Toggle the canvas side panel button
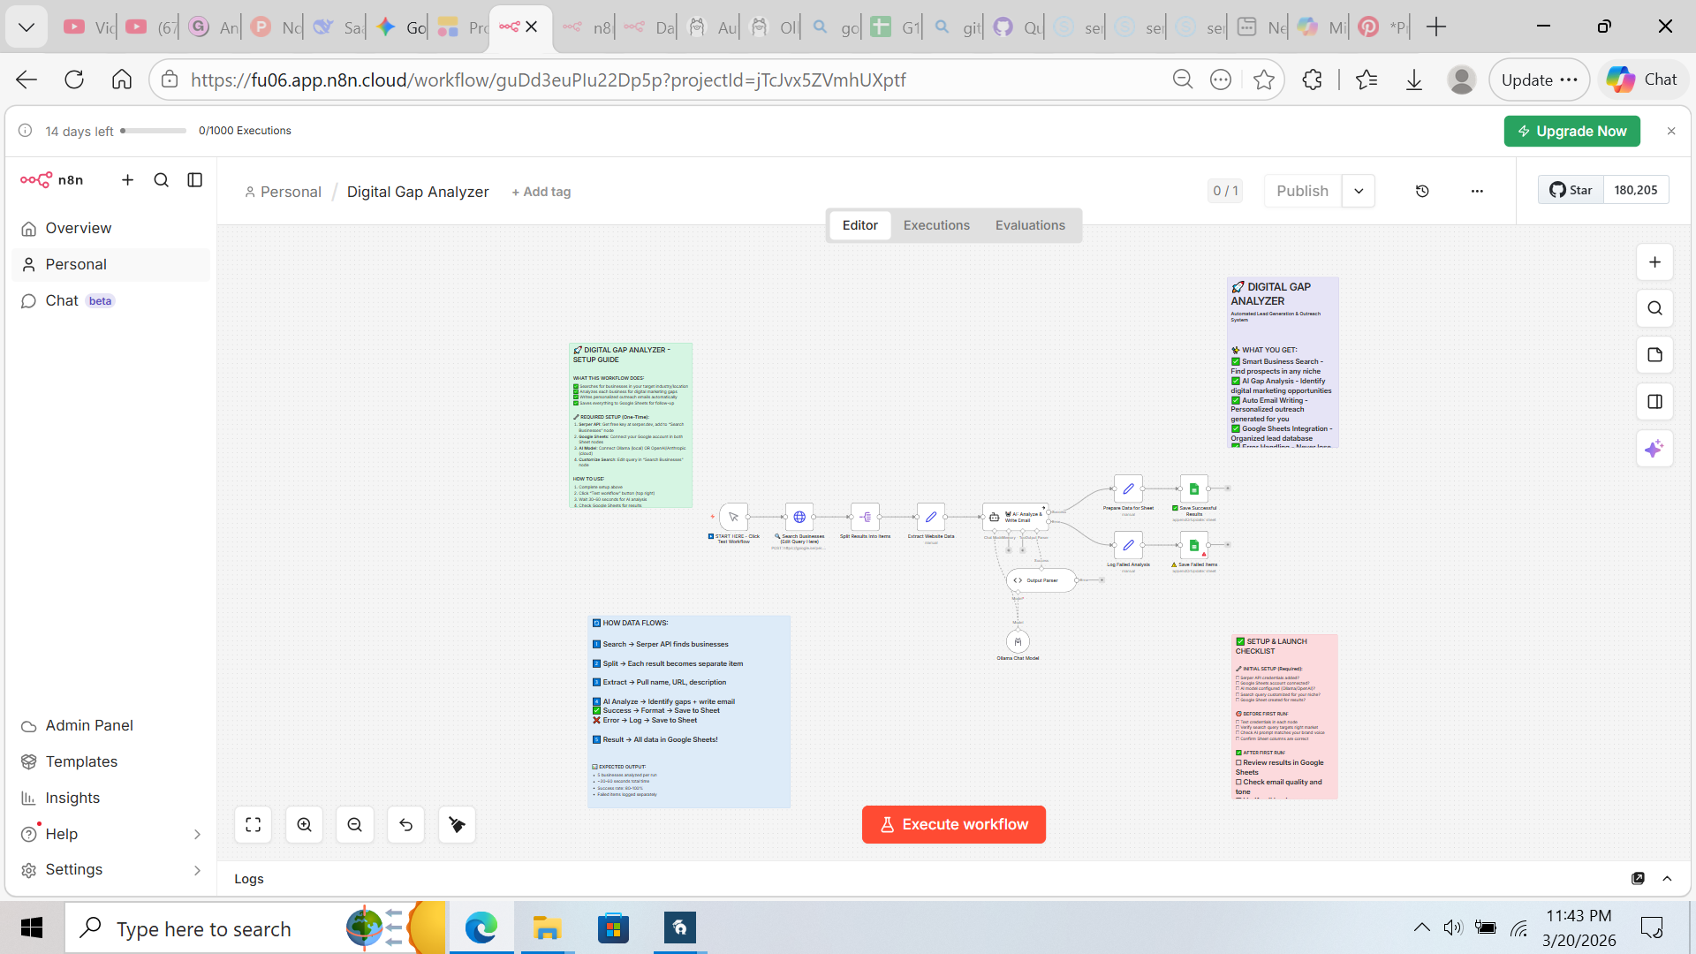Image resolution: width=1696 pixels, height=954 pixels. tap(1654, 402)
